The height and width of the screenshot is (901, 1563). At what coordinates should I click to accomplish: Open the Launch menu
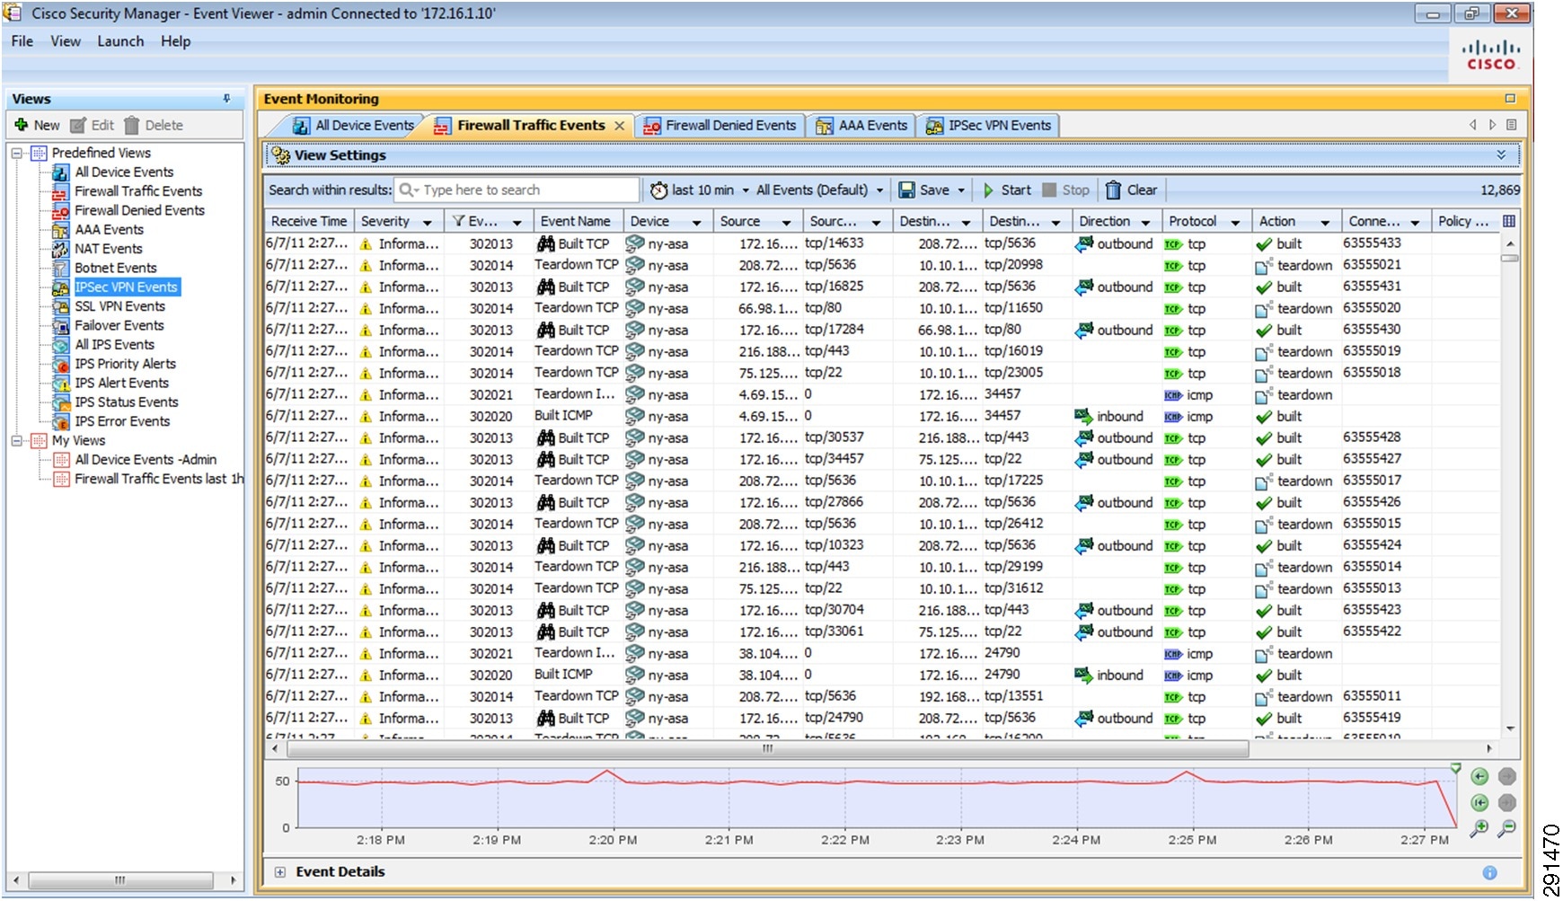point(120,41)
